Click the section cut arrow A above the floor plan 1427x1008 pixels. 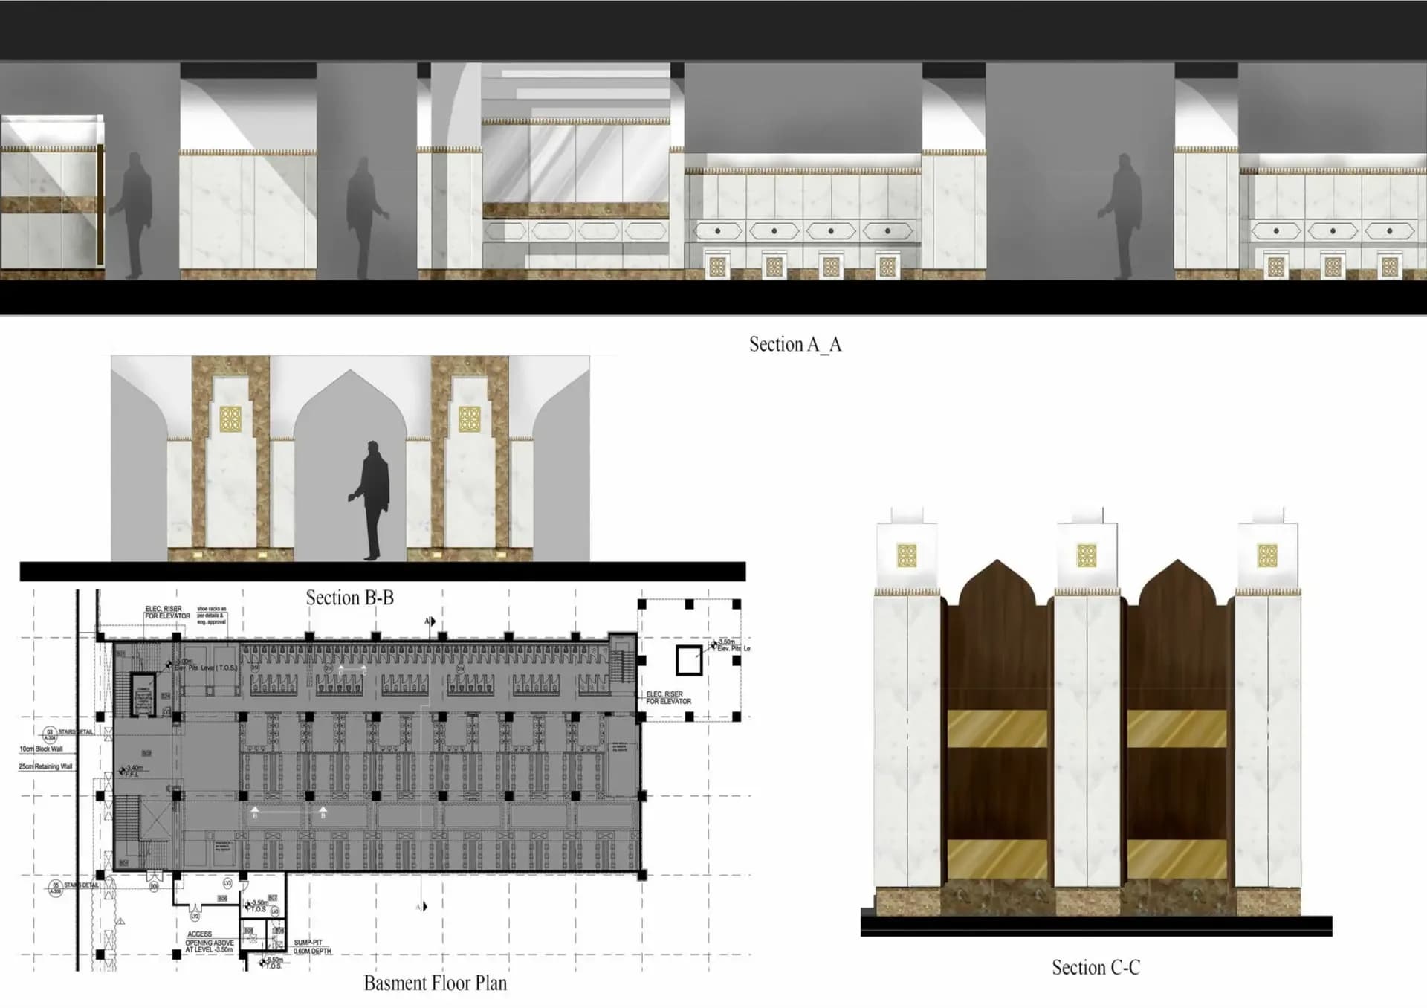pos(430,621)
